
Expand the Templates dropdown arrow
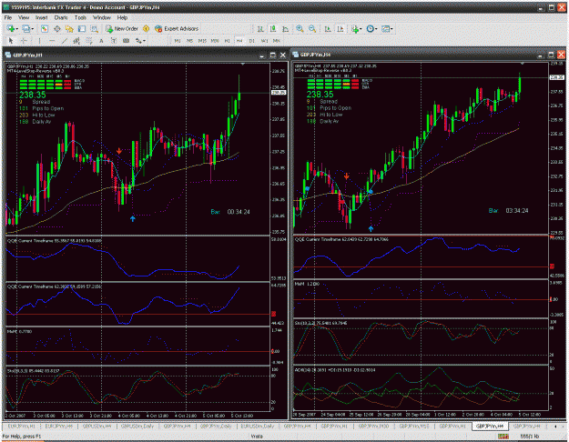click(x=391, y=28)
